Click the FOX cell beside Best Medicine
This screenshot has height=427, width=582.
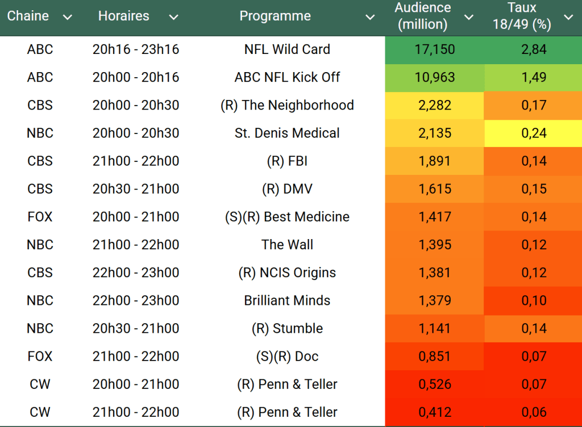pos(40,217)
